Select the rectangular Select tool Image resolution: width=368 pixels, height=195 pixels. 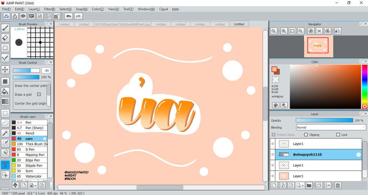[x=5, y=113]
